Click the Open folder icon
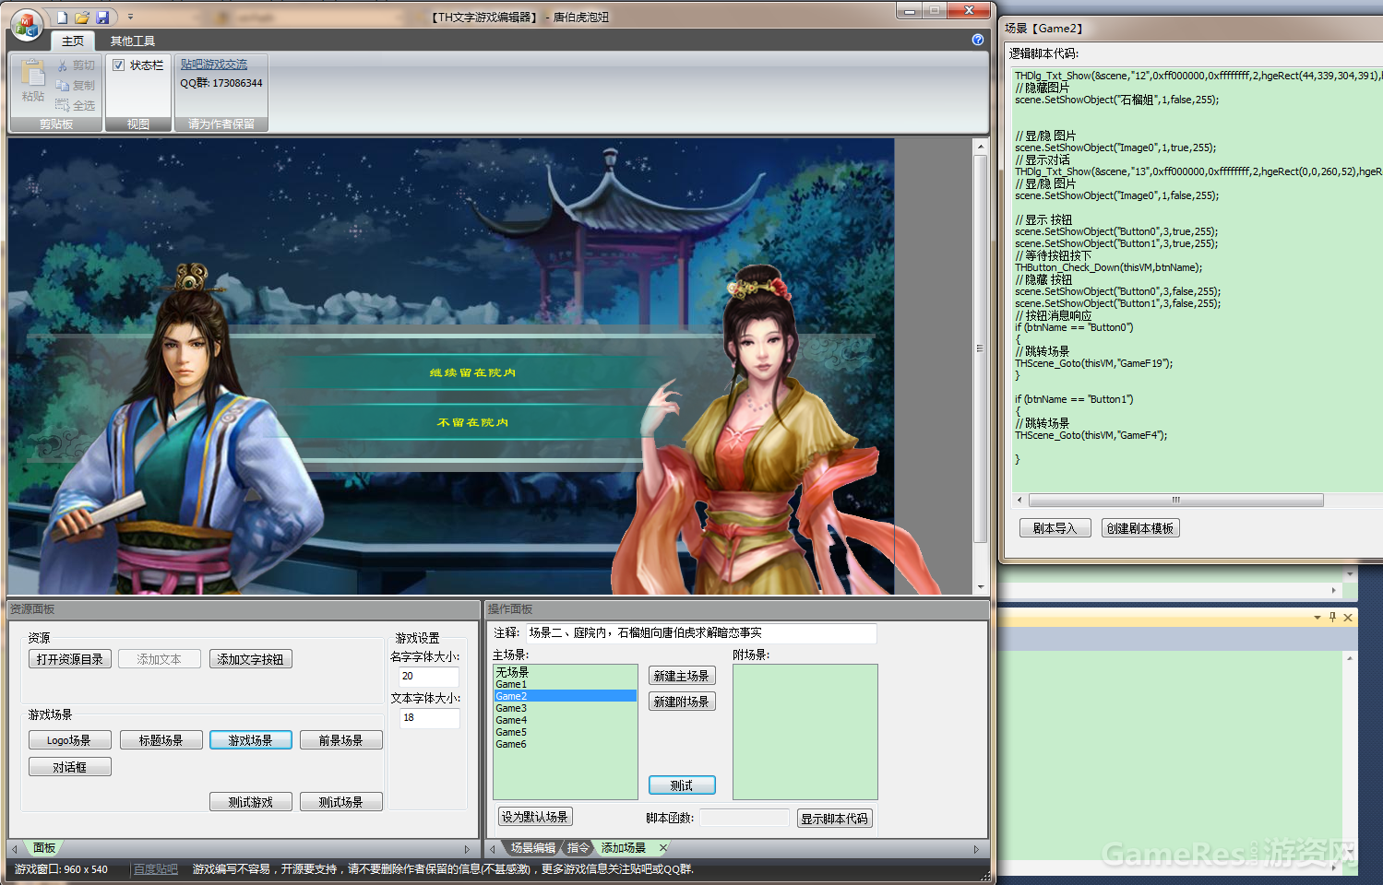The width and height of the screenshot is (1383, 885). (82, 18)
